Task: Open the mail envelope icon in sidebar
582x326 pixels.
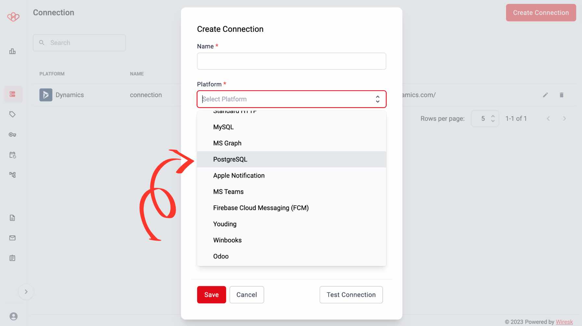Action: 12,238
